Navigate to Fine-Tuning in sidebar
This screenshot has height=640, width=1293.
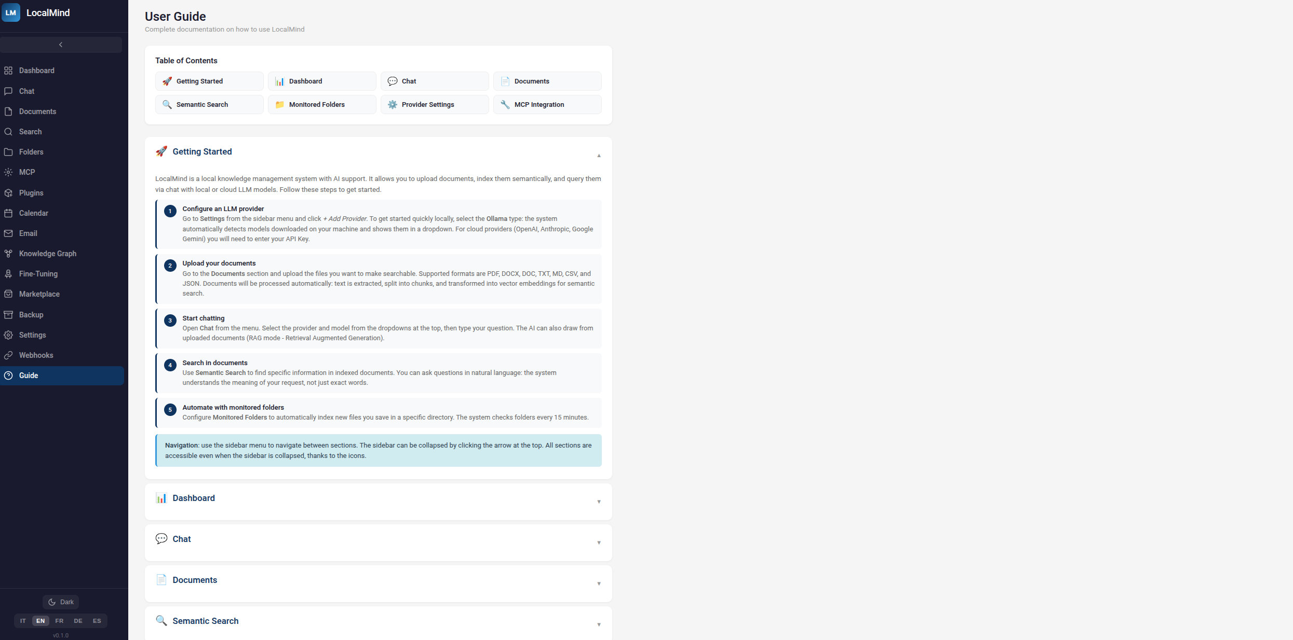[62, 274]
